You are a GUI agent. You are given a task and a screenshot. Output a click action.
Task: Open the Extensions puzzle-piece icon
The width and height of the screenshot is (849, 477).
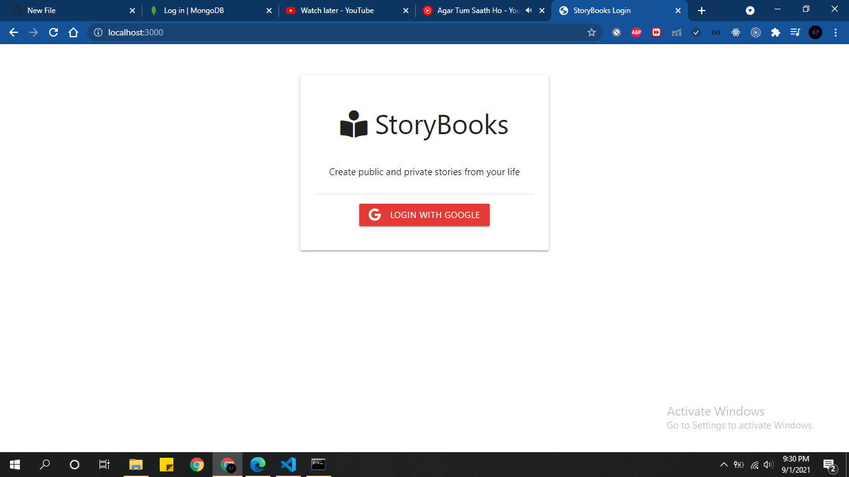click(x=775, y=32)
